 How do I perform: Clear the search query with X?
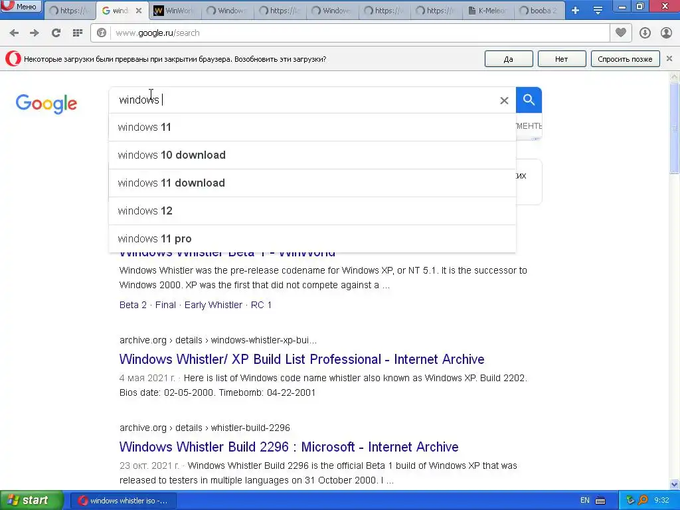pos(504,101)
